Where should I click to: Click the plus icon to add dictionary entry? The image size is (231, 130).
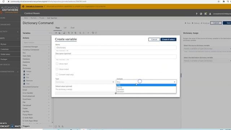115,93
